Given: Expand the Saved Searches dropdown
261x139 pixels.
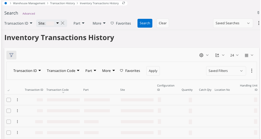Looking at the screenshot, I should 233,23.
